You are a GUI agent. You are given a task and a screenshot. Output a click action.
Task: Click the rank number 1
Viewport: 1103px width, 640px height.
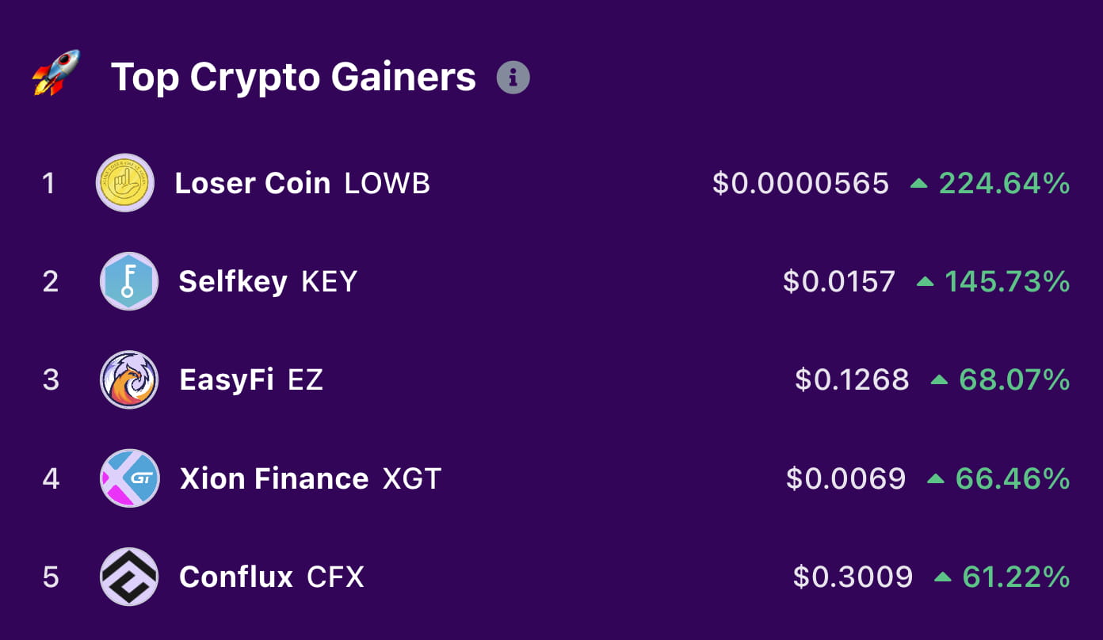tap(49, 183)
